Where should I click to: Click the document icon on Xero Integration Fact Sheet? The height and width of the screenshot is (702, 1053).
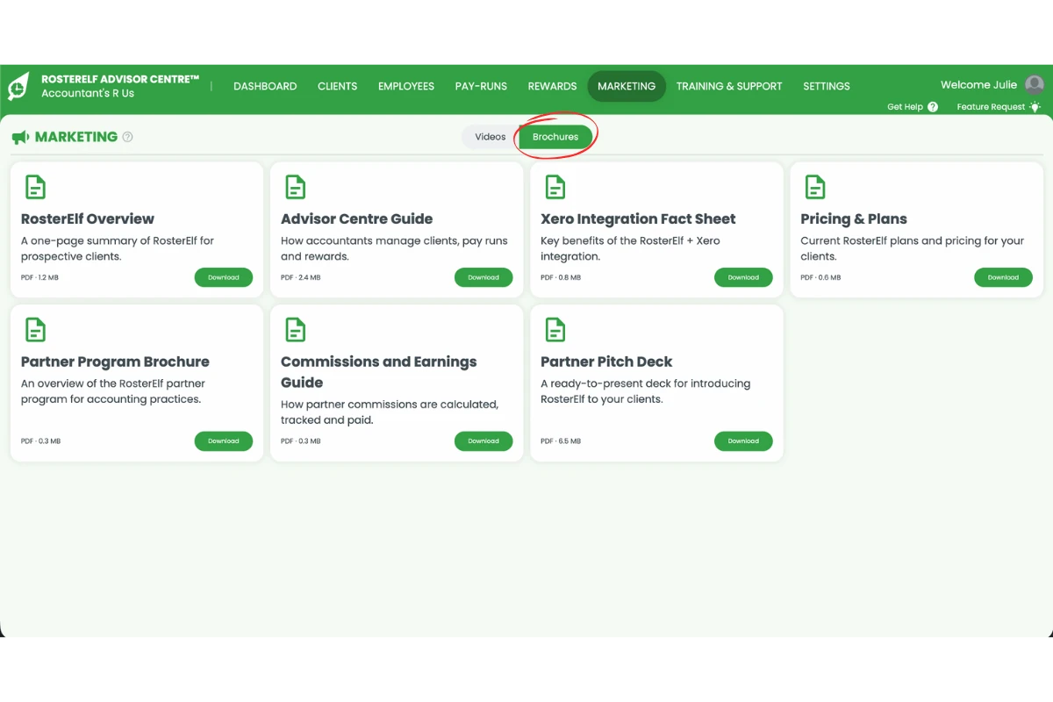pos(555,187)
